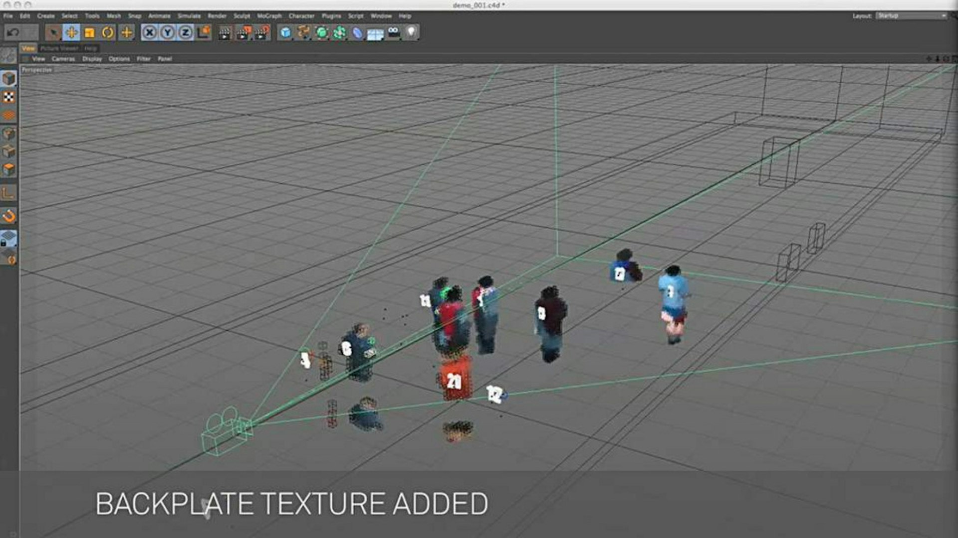This screenshot has width=958, height=538.
Task: Click the Undo arrow icon
Action: pos(13,33)
